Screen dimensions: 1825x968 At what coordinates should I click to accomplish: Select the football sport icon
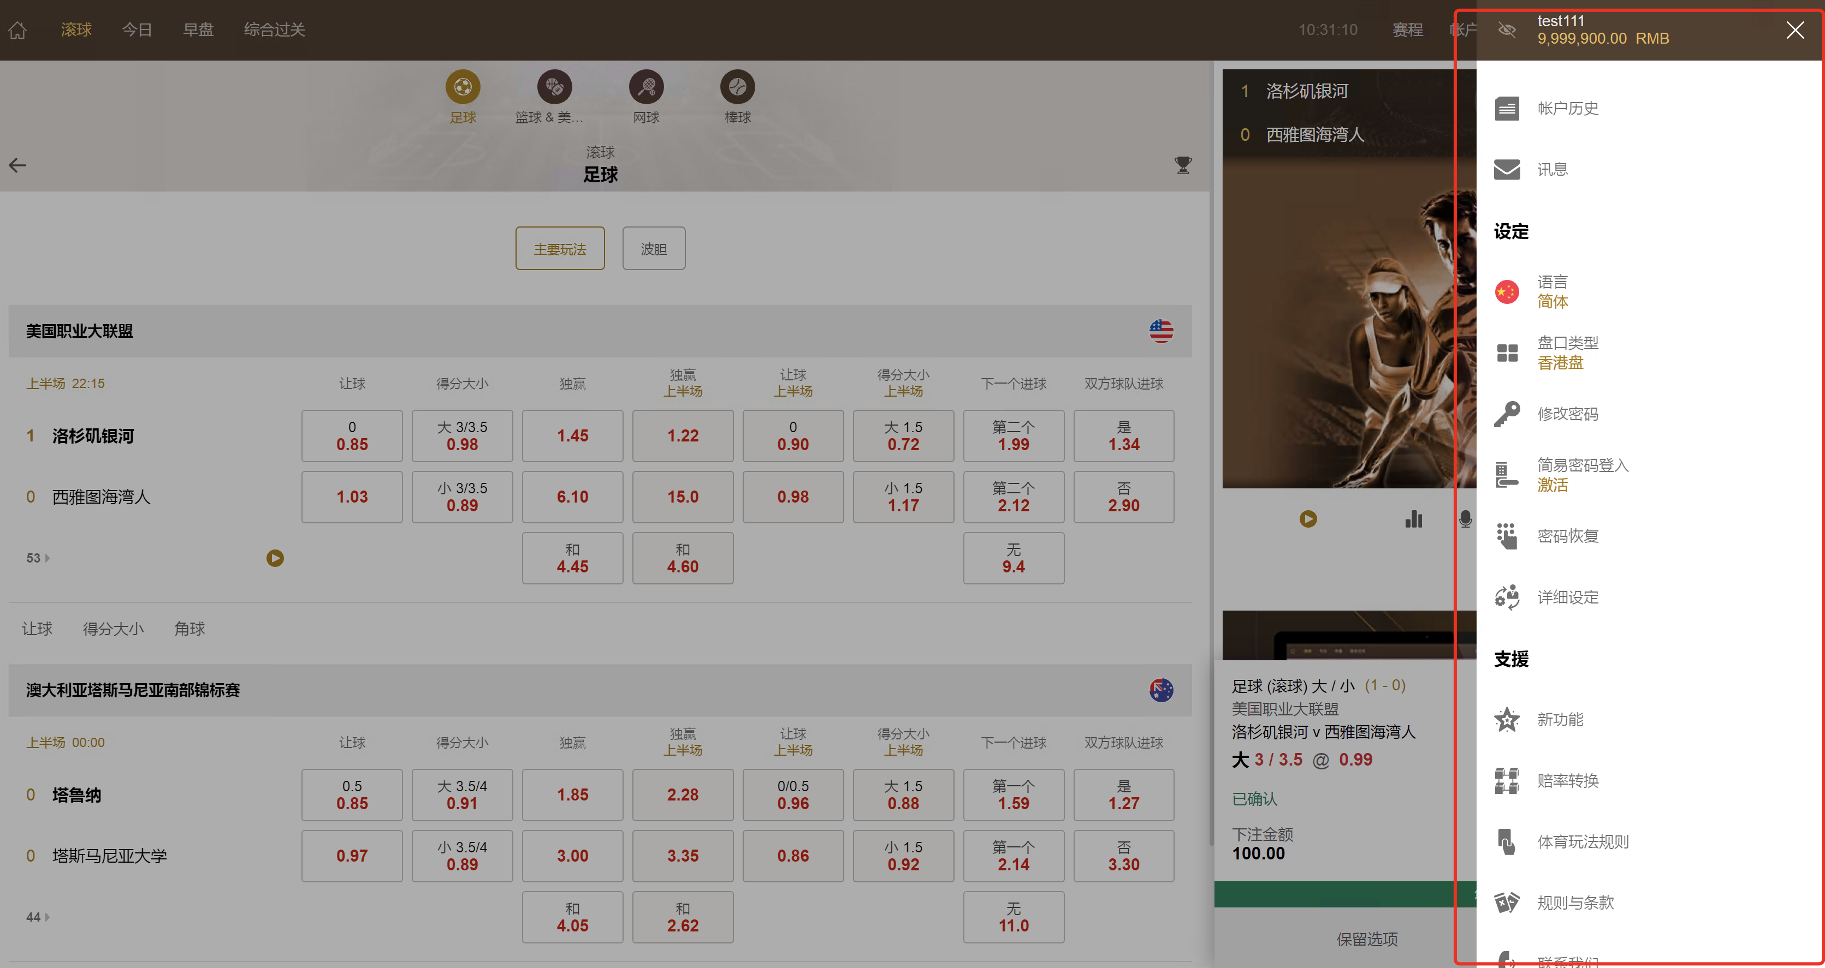pos(463,87)
